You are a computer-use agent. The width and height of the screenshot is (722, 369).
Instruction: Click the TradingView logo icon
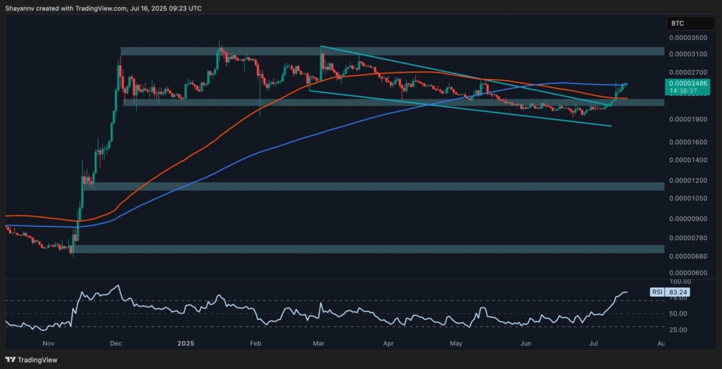click(12, 358)
